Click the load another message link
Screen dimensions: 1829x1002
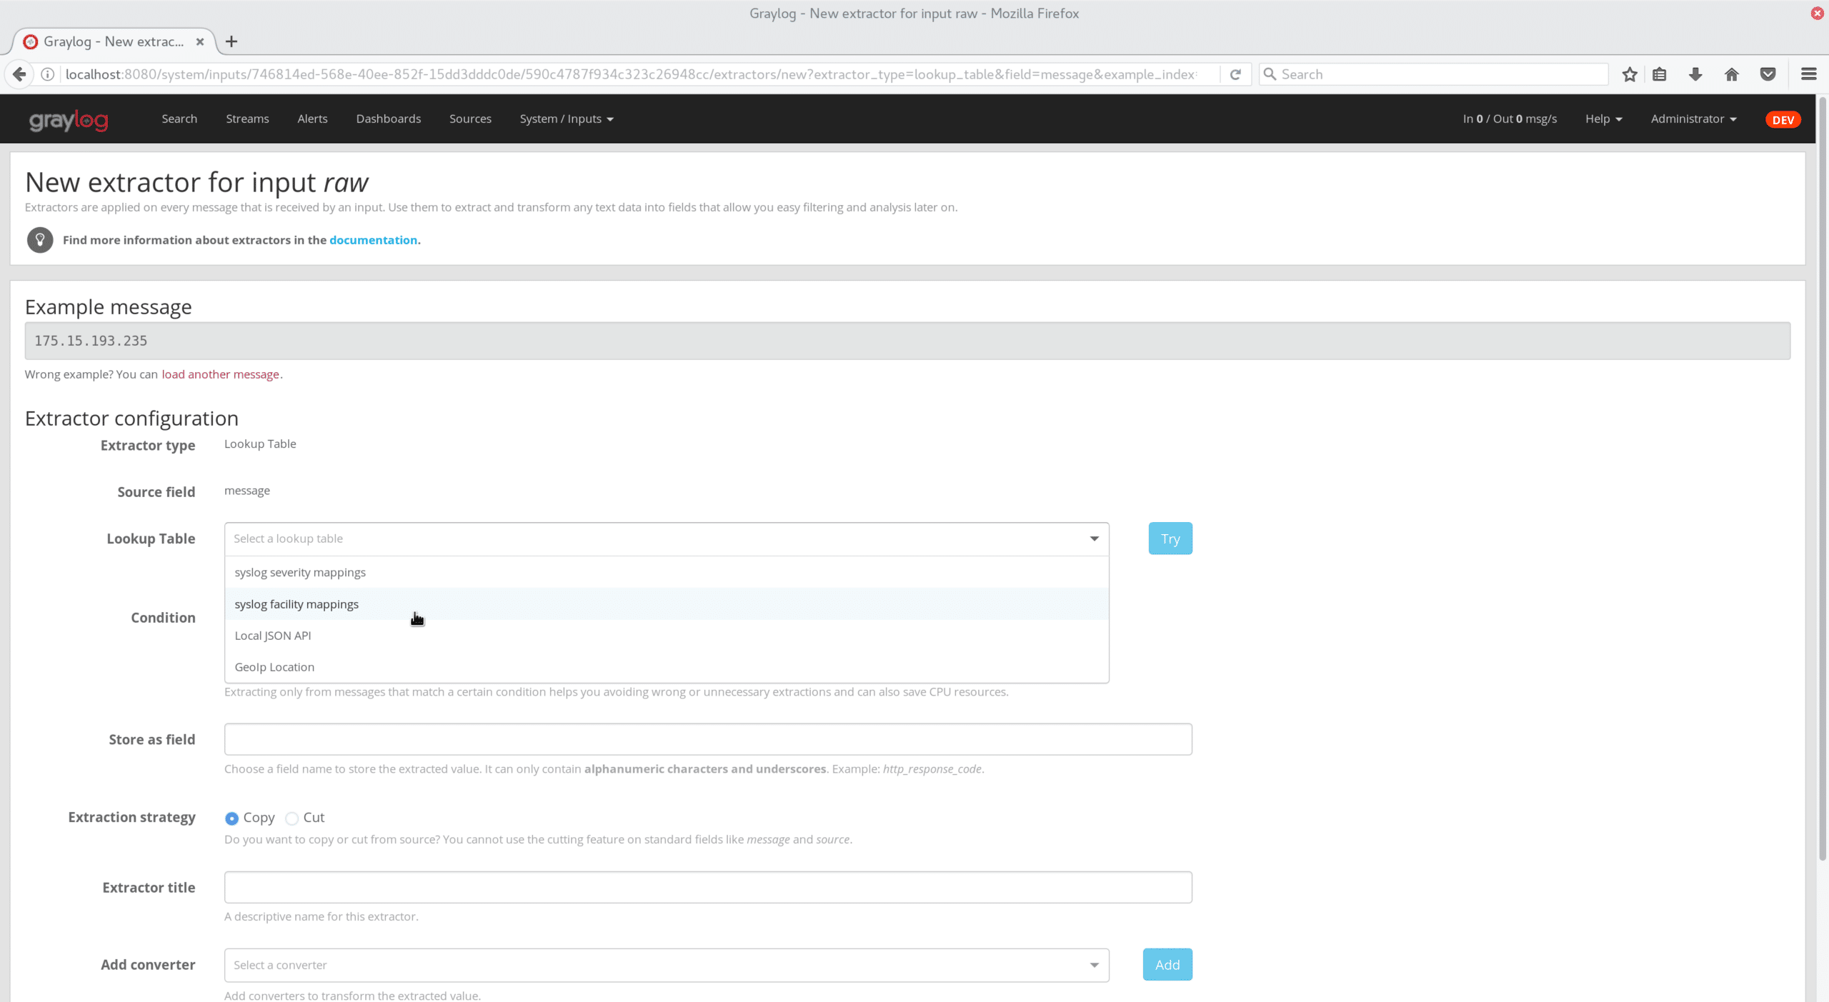(x=220, y=374)
